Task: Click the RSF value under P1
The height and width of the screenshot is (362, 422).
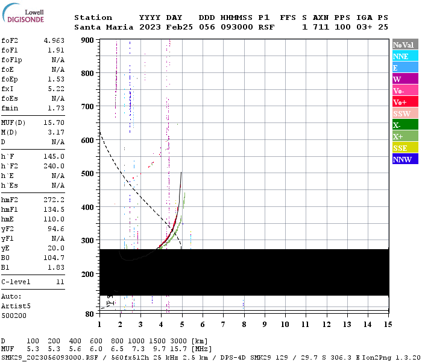Action: pyautogui.click(x=266, y=27)
